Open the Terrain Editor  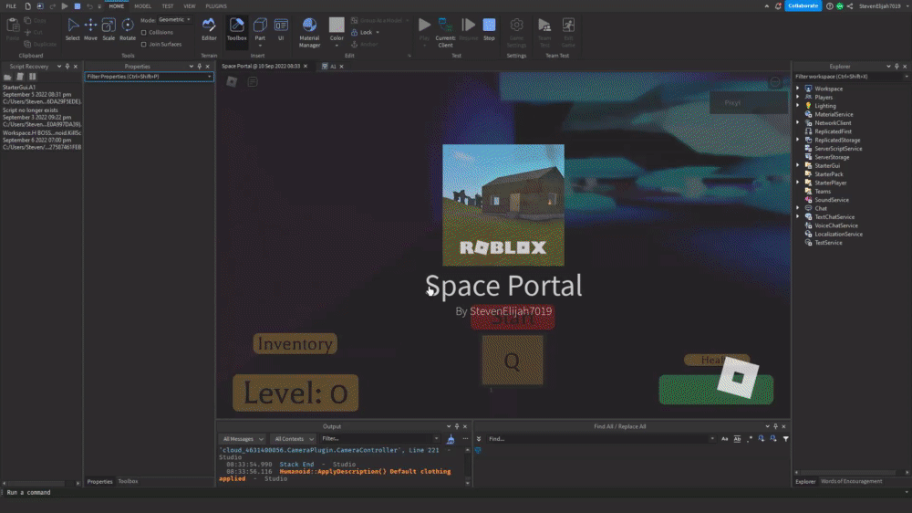209,29
